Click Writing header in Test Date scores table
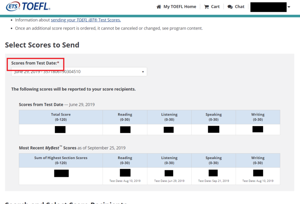Image resolution: width=300 pixels, height=204 pixels. point(258,117)
